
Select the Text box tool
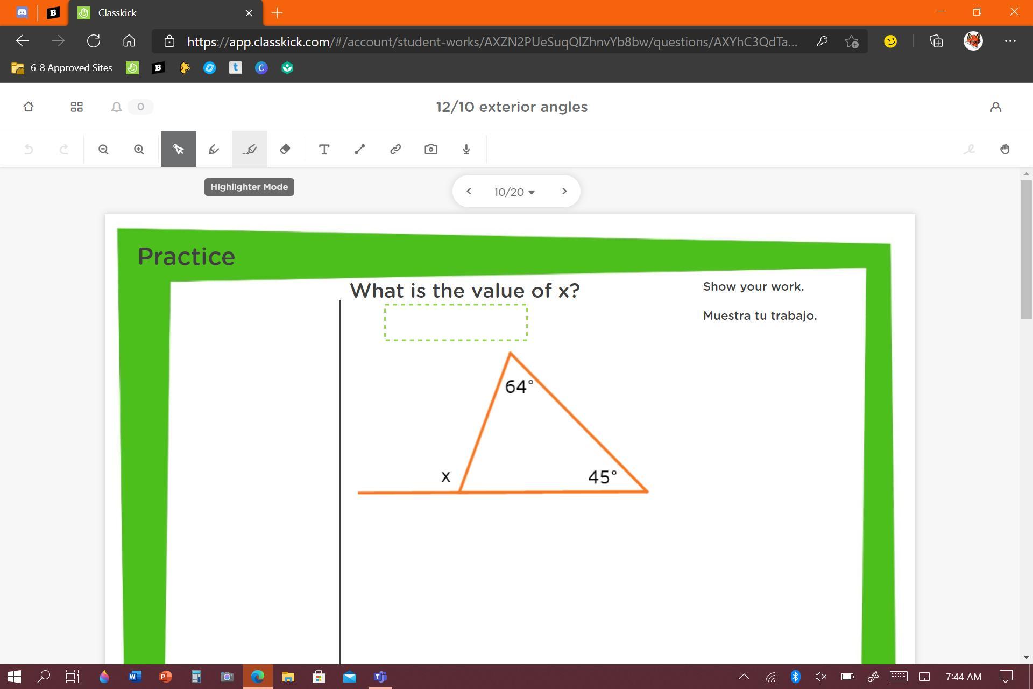[x=324, y=149]
